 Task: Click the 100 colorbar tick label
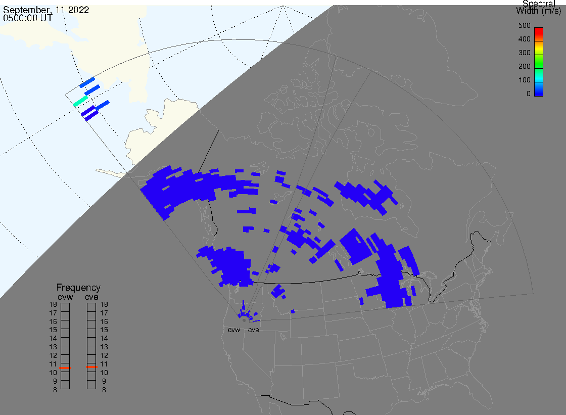(x=524, y=80)
